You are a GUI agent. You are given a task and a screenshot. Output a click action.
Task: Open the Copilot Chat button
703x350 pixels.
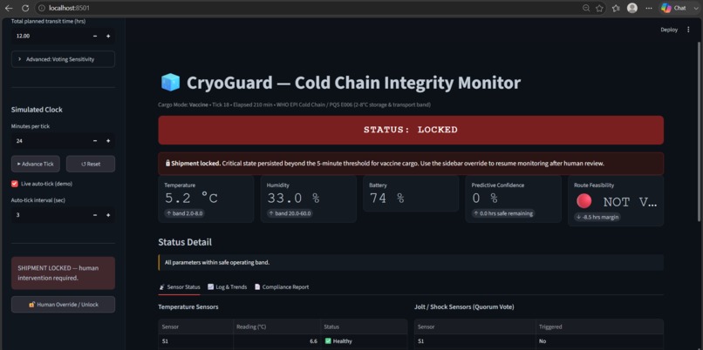click(x=674, y=8)
